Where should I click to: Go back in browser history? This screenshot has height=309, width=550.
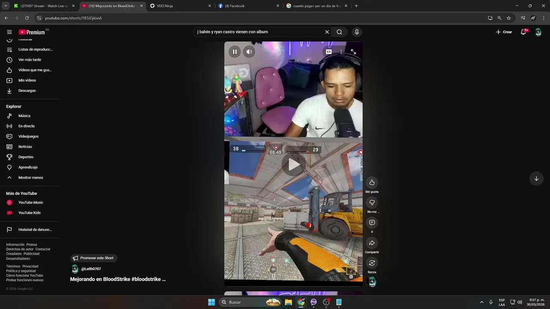(6, 18)
